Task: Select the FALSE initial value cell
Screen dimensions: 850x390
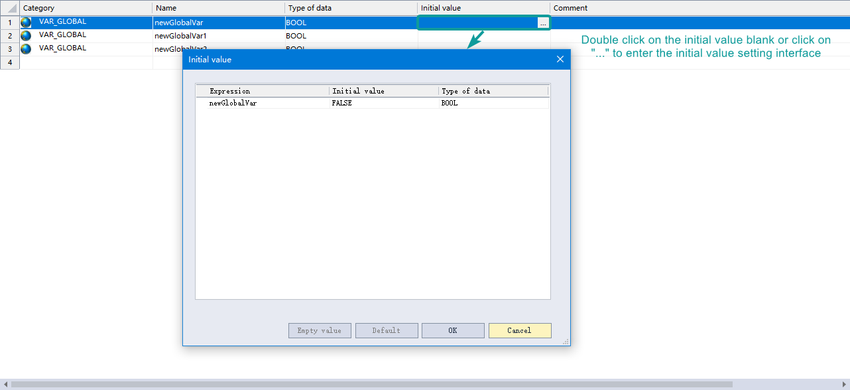Action: (383, 103)
